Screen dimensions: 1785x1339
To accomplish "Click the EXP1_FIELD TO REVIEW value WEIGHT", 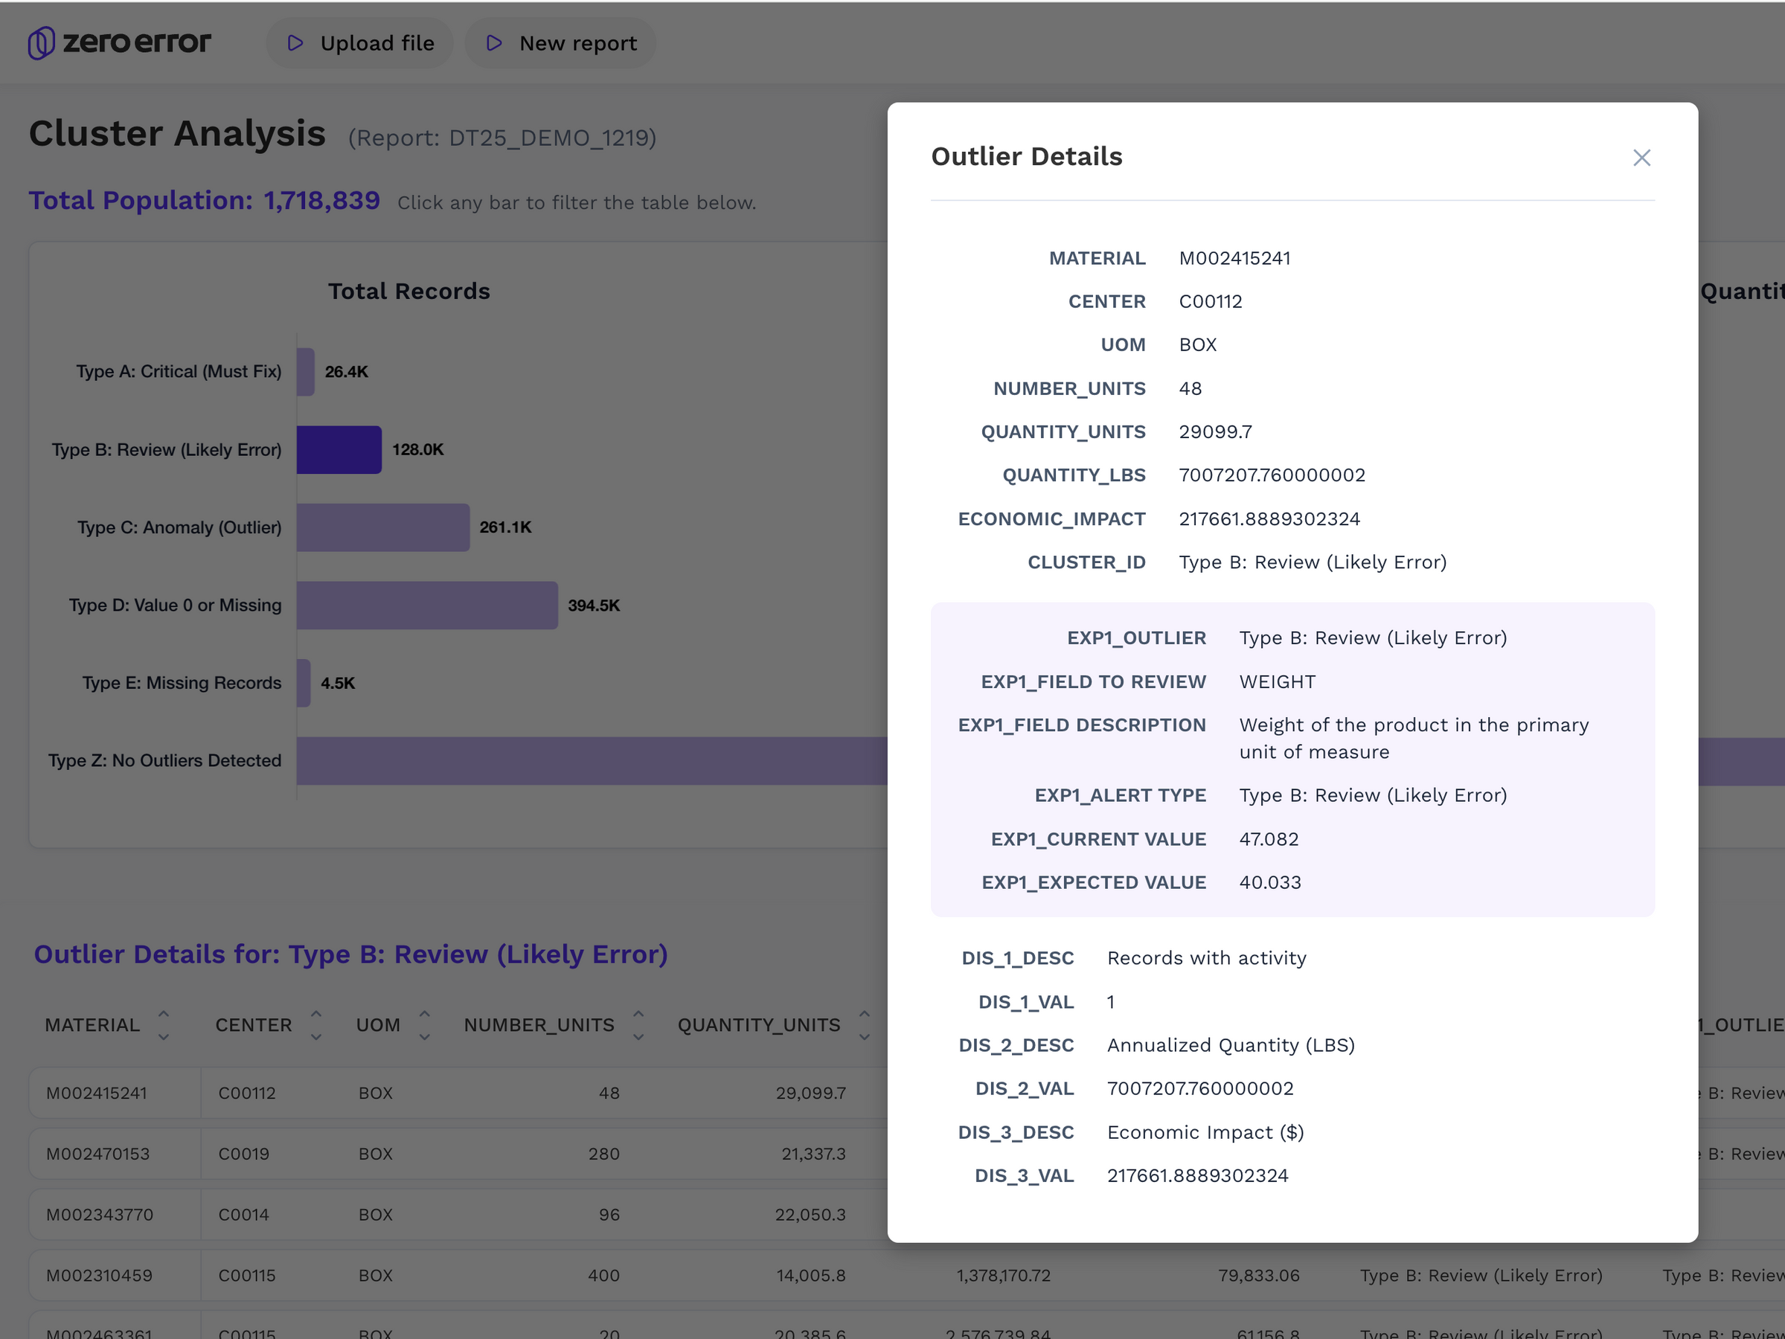I will (1277, 681).
